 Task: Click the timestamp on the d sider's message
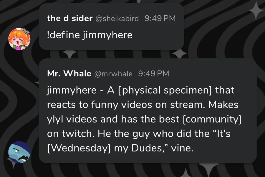(x=160, y=18)
